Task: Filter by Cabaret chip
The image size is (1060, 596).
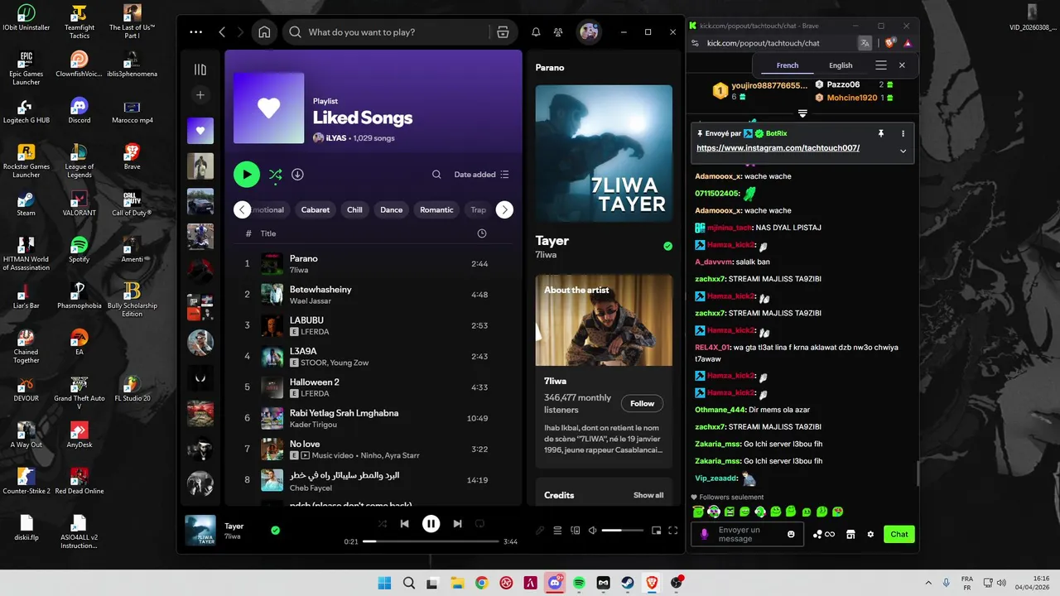Action: [316, 210]
